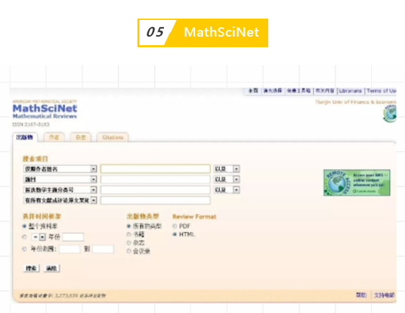Click the 帮助 help link at bottom
The image size is (405, 313).
point(361,294)
